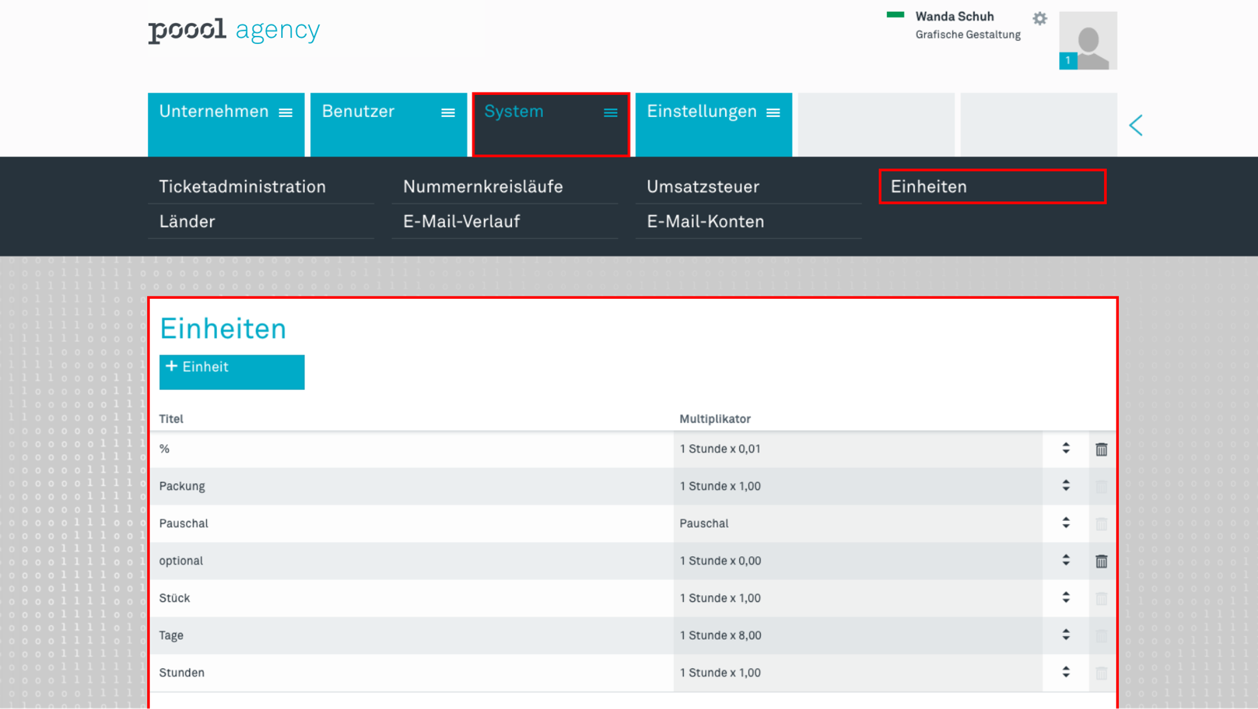This screenshot has height=709, width=1258.
Task: Click the Titel column header
Action: (171, 419)
